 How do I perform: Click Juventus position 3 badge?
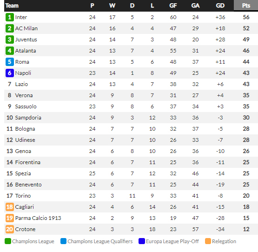point(10,40)
